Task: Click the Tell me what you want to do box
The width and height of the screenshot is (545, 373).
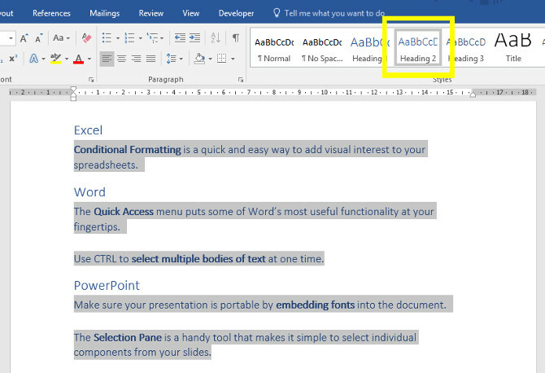Action: (x=334, y=13)
